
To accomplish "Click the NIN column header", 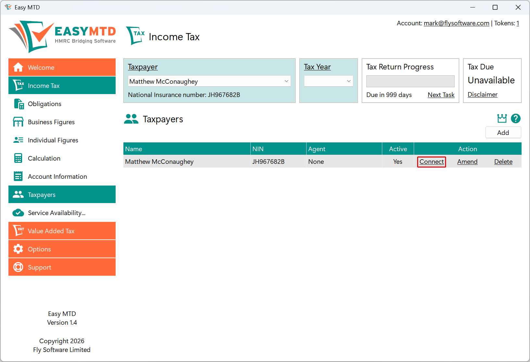I will pyautogui.click(x=278, y=149).
